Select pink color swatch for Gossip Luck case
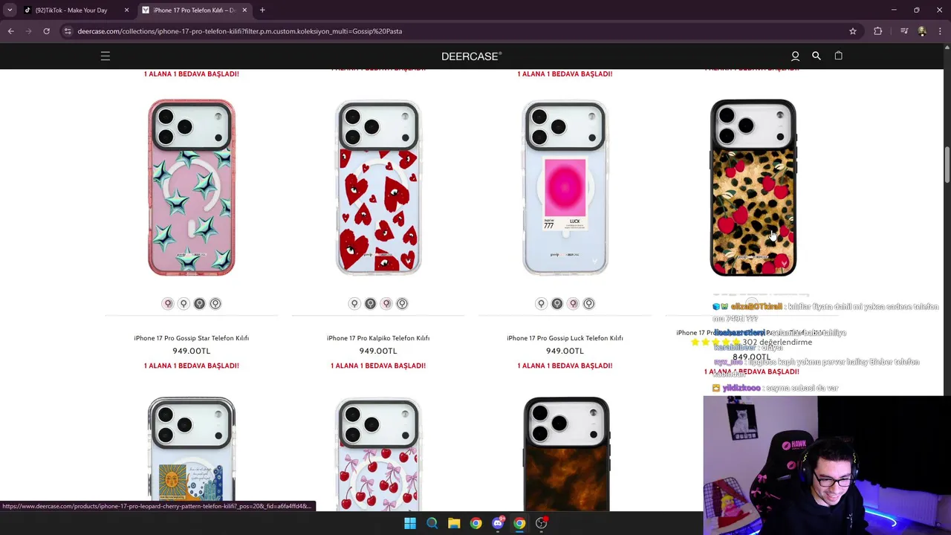 point(573,303)
